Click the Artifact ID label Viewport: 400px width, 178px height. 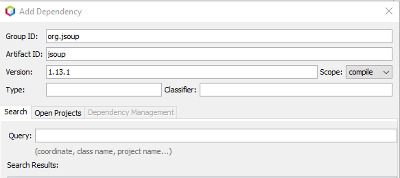click(x=24, y=54)
